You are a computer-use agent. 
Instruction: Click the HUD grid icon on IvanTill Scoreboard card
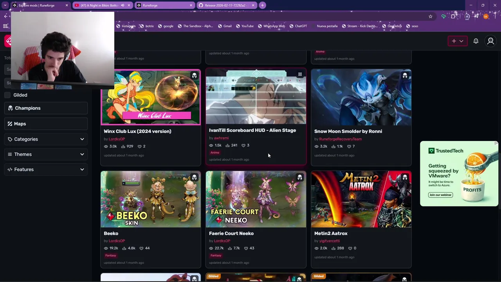pos(300,74)
